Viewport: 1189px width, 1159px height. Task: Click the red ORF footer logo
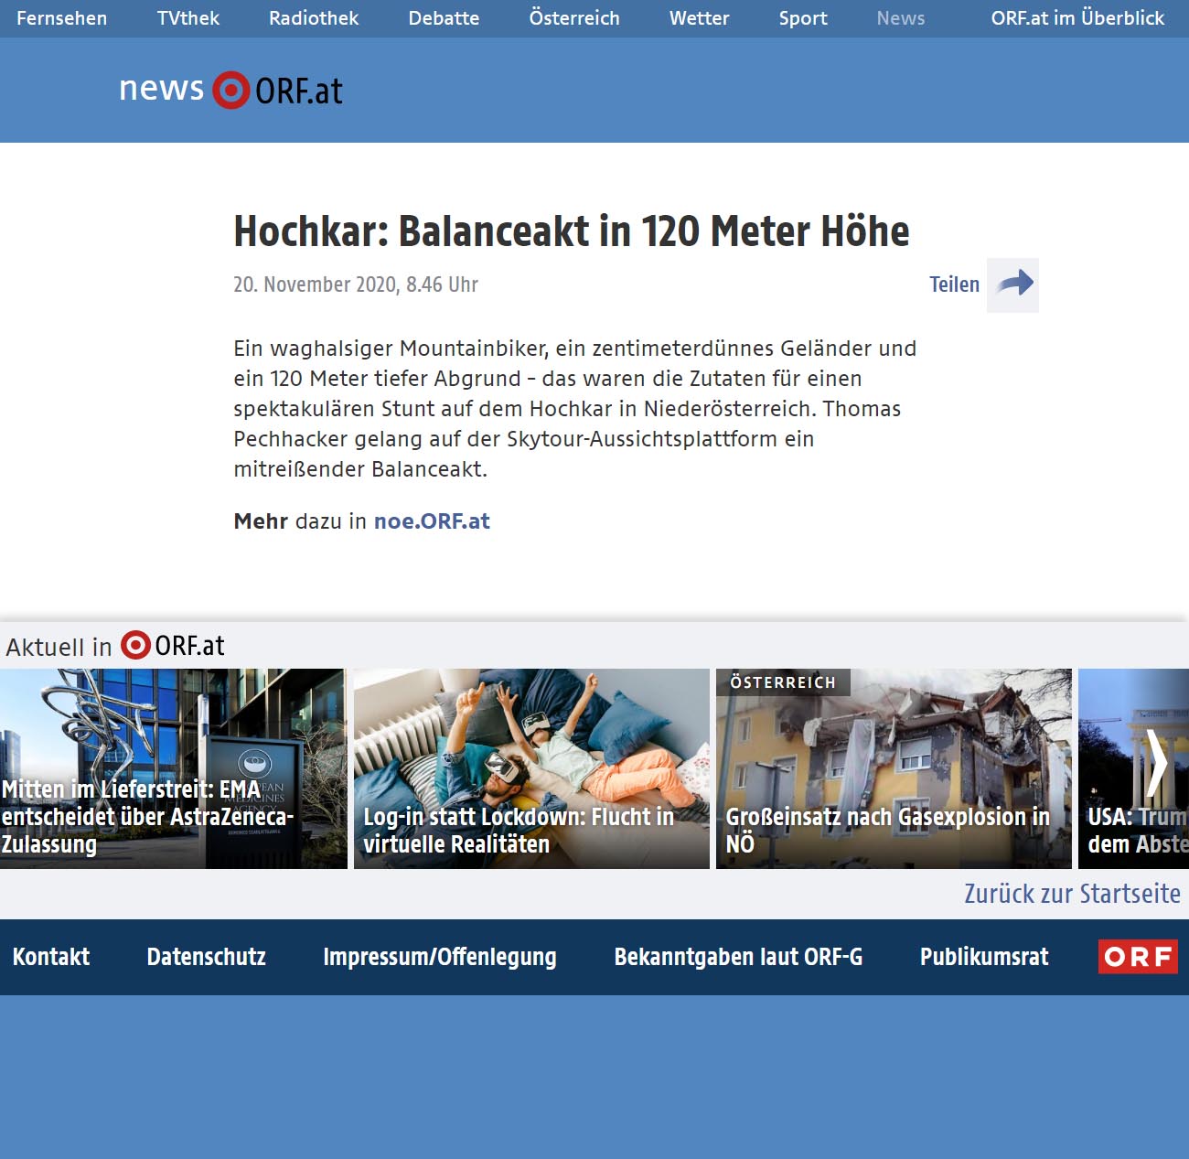pos(1138,957)
